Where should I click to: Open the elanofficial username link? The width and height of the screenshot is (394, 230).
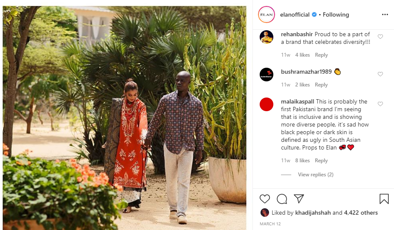click(x=295, y=14)
